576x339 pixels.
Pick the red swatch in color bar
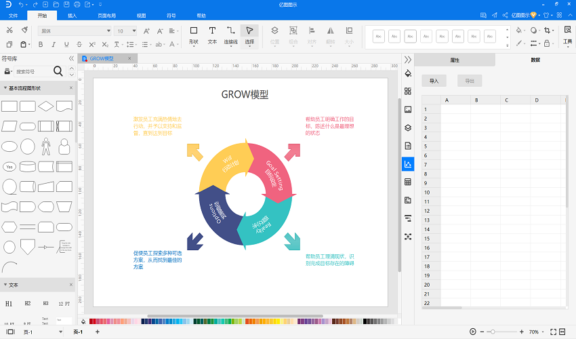91,321
